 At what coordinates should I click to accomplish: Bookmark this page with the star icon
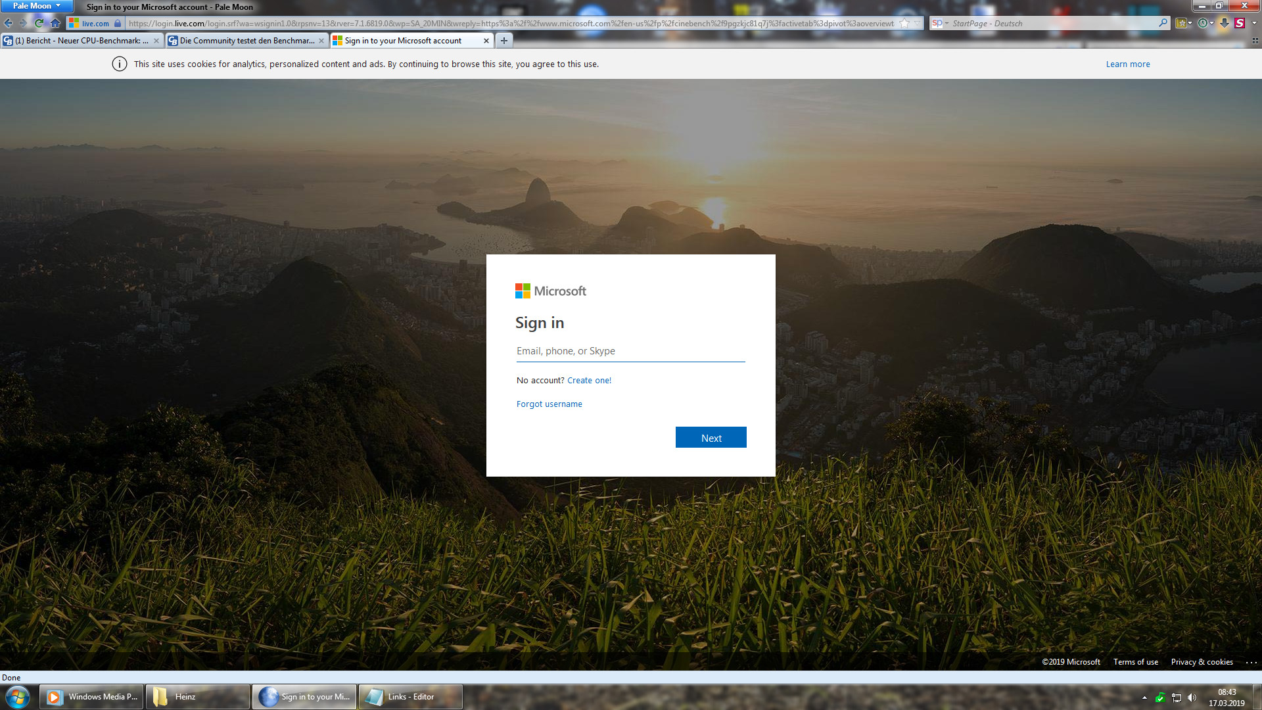coord(905,23)
